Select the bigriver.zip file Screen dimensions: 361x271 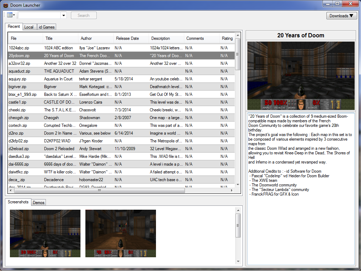[x=18, y=87]
